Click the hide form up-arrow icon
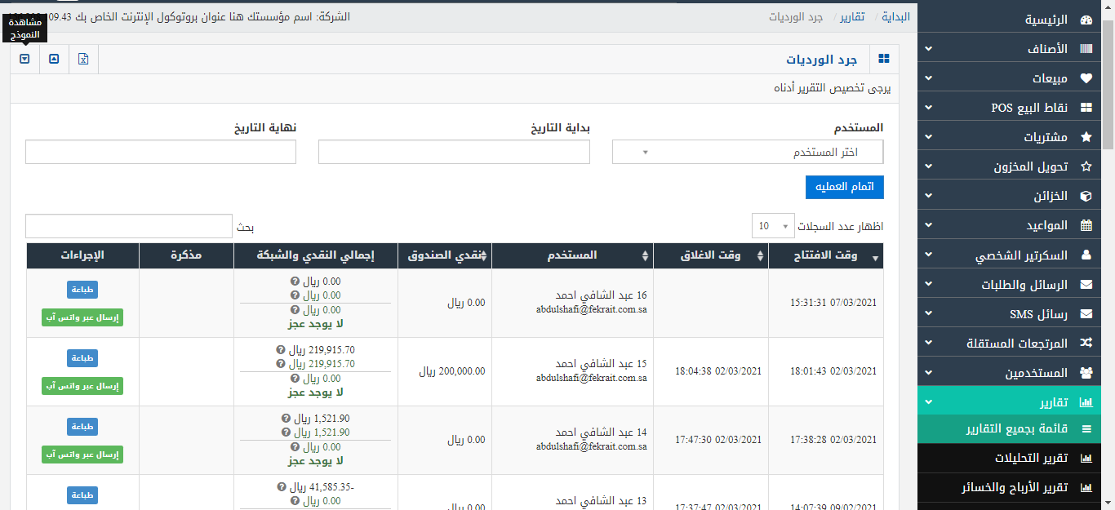The height and width of the screenshot is (510, 1115). click(54, 59)
